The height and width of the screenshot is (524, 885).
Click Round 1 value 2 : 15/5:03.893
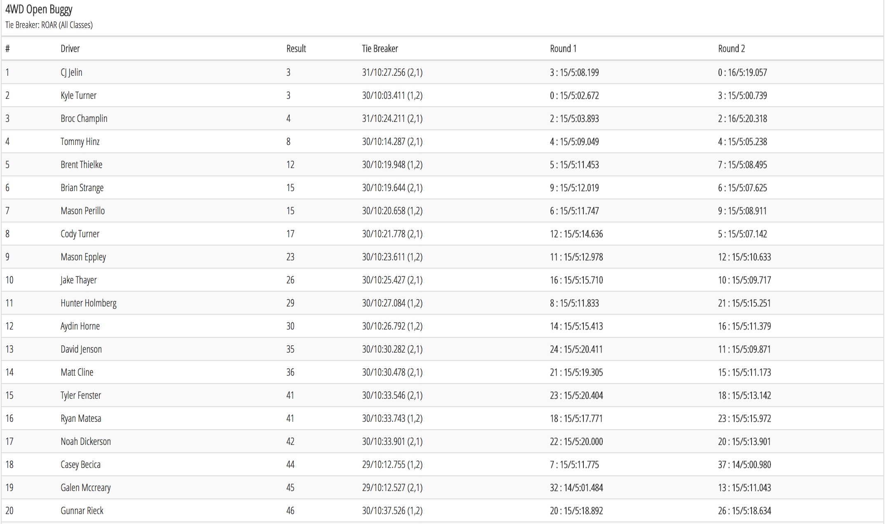tap(574, 119)
